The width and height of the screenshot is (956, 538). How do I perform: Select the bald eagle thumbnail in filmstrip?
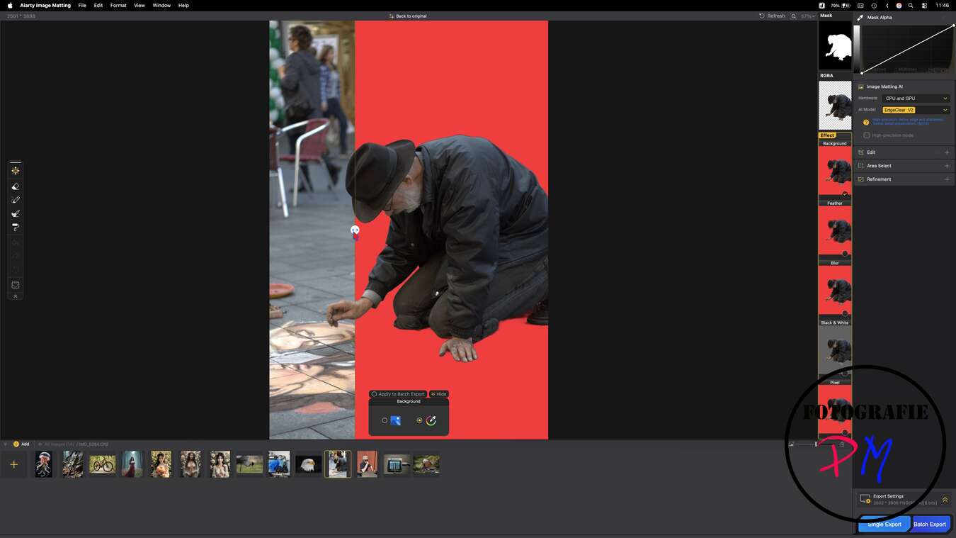point(308,464)
